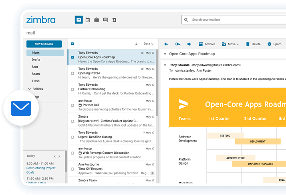This screenshot has height=195, width=286.
Task: Click calendar icon on Web Revamp invite
Action: (x=80, y=153)
